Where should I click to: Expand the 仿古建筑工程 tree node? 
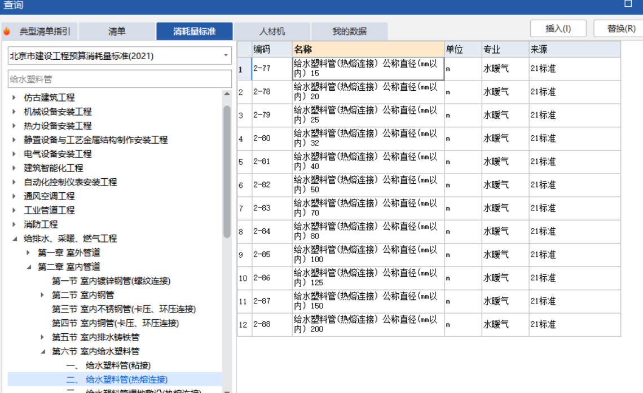(14, 98)
